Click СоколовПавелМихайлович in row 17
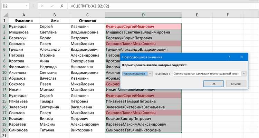Screen dimensions: 259x138 [x=143, y=113]
